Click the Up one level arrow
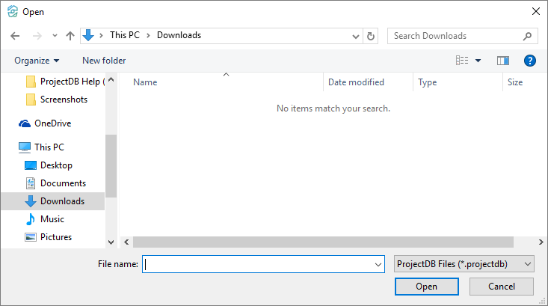The height and width of the screenshot is (306, 548). pos(70,36)
